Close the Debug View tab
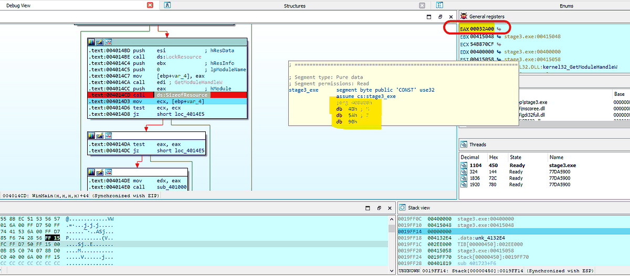630x276 pixels. point(151,5)
